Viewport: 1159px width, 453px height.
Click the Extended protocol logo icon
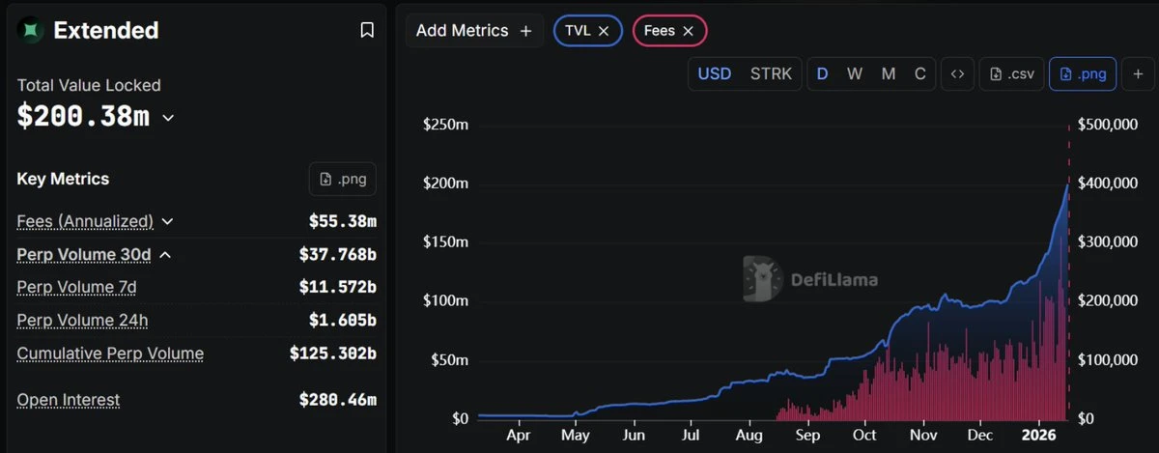click(32, 31)
